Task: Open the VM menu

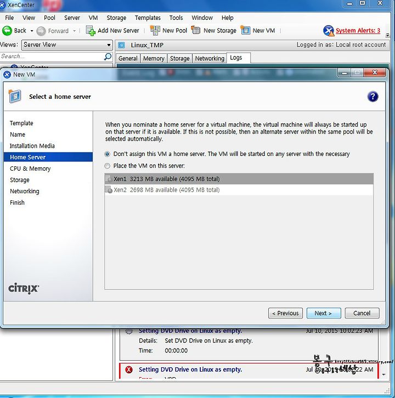Action: tap(93, 18)
